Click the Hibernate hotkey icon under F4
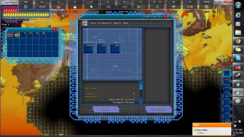 click(x=124, y=7)
